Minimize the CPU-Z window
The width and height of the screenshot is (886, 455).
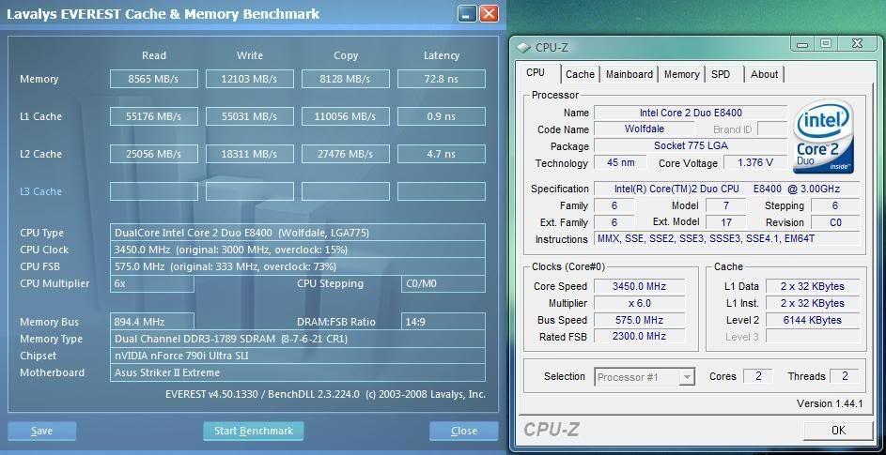click(x=804, y=44)
